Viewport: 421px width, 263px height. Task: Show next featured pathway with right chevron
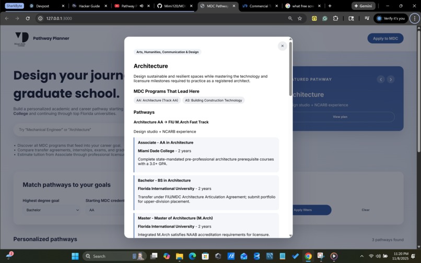[x=390, y=79]
